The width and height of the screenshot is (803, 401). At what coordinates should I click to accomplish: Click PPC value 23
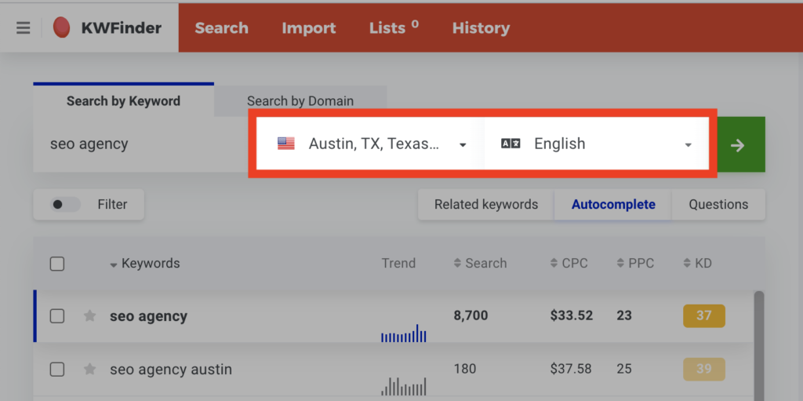[x=623, y=316]
